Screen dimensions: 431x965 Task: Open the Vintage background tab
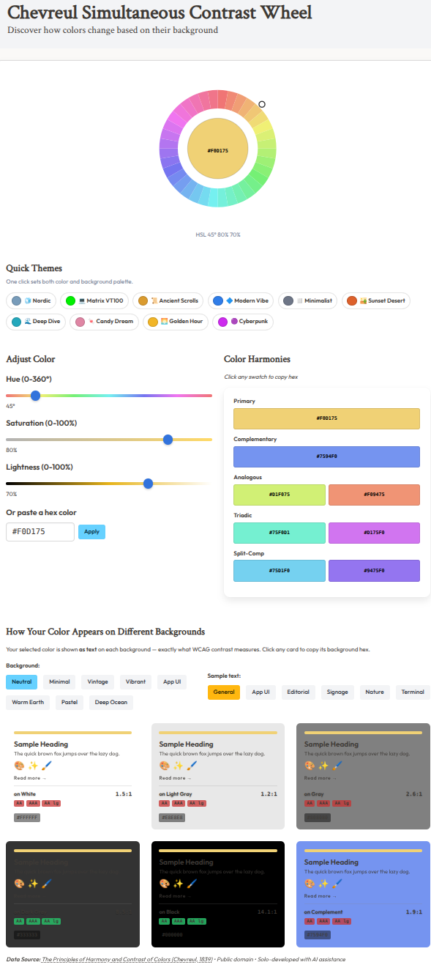[97, 681]
